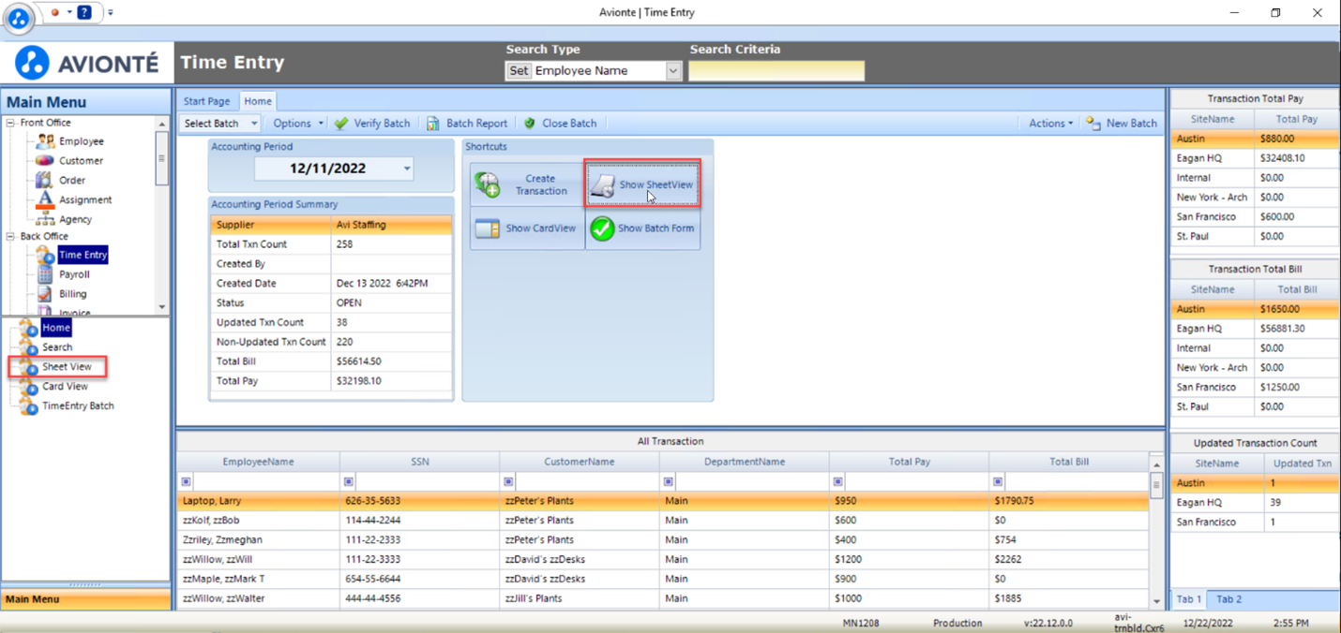This screenshot has height=633, width=1341.
Task: Open Sheet View in the lower navigation tree
Action: (67, 367)
